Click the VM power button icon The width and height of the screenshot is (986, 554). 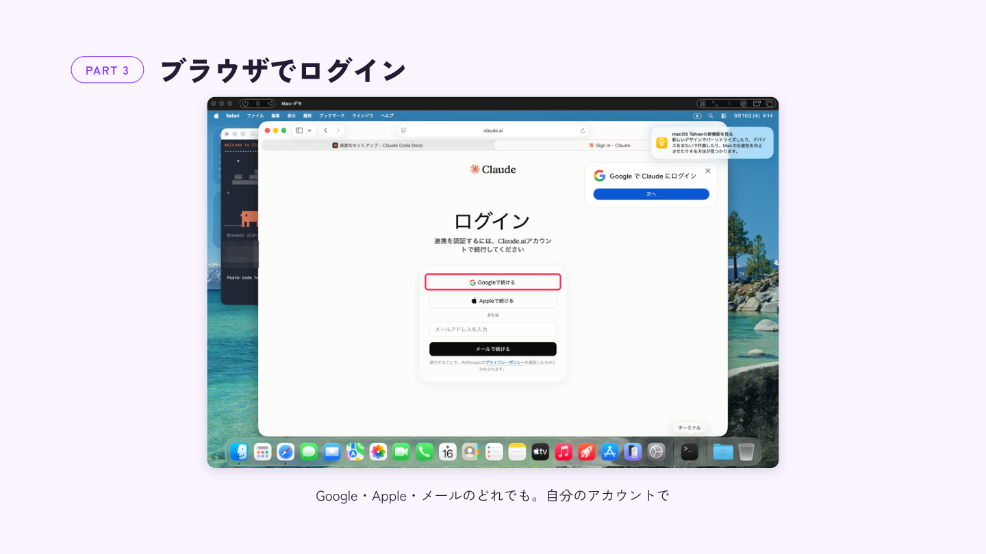tap(245, 103)
